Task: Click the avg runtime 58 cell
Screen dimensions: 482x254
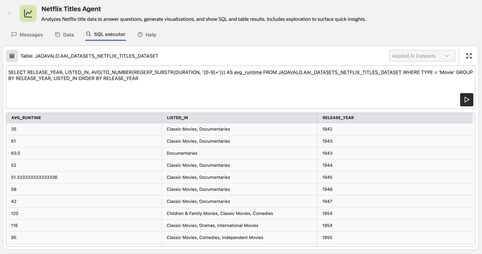Action: pos(84,189)
